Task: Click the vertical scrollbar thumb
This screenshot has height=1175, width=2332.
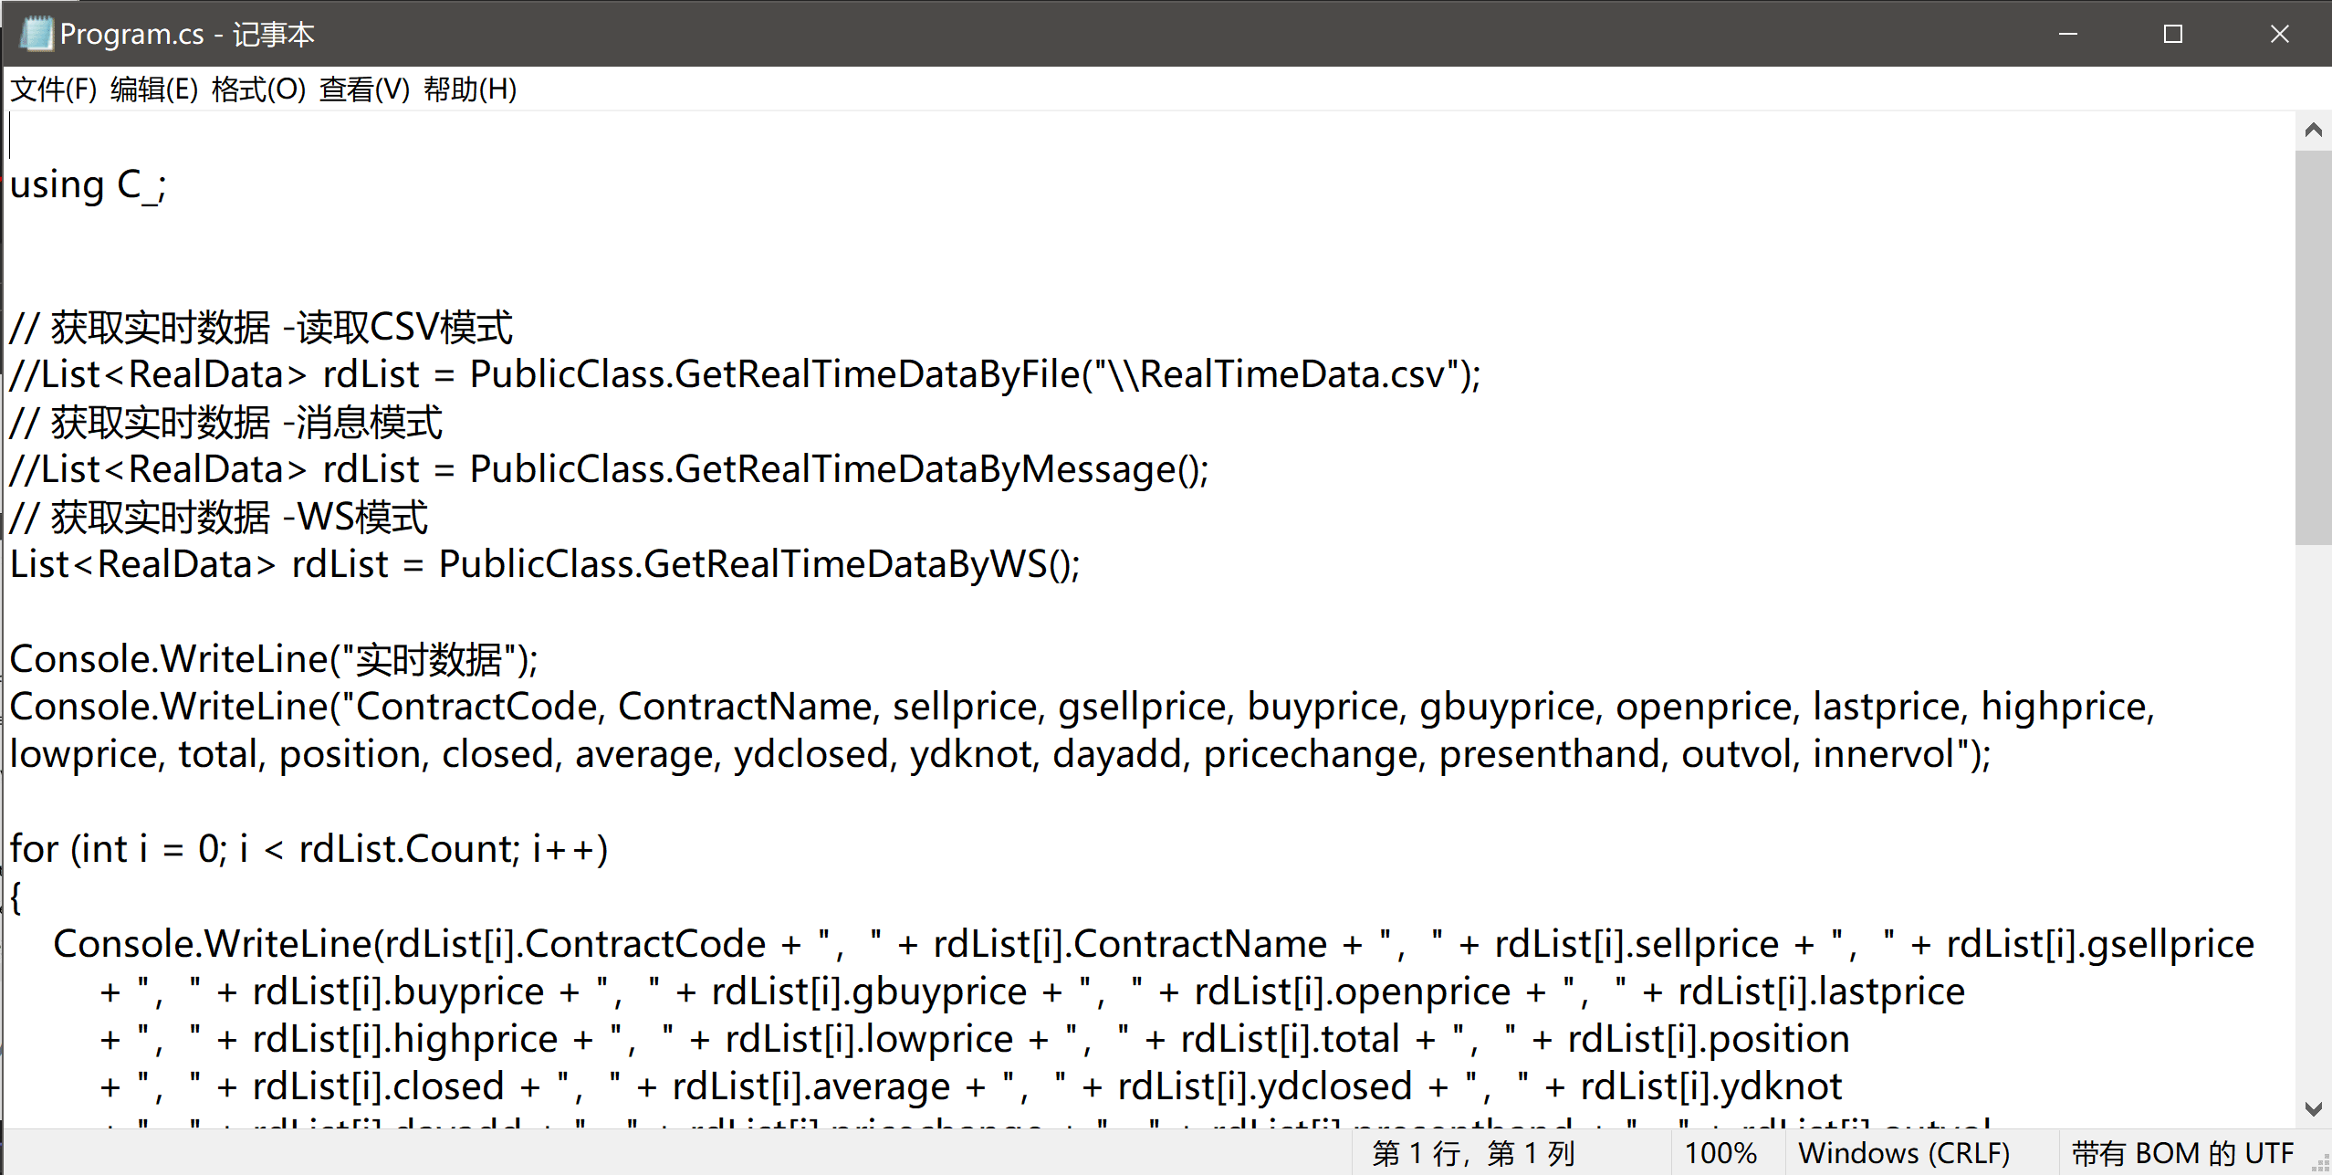Action: coord(2313,347)
